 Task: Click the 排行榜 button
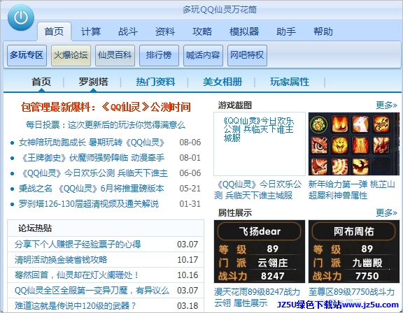(159, 55)
